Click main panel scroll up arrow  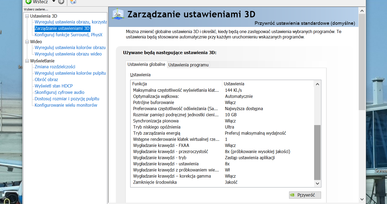click(x=362, y=11)
